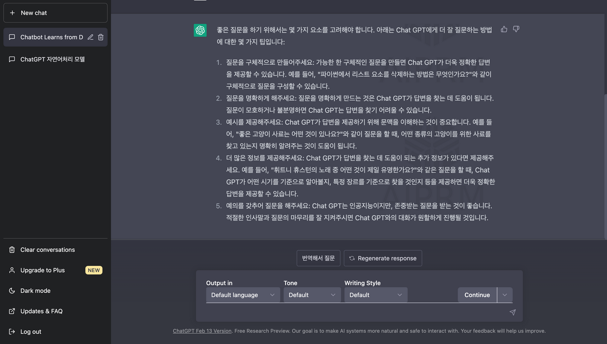The image size is (607, 344).
Task: Click the external link icon for Updates & FAQ
Action: [x=12, y=311]
